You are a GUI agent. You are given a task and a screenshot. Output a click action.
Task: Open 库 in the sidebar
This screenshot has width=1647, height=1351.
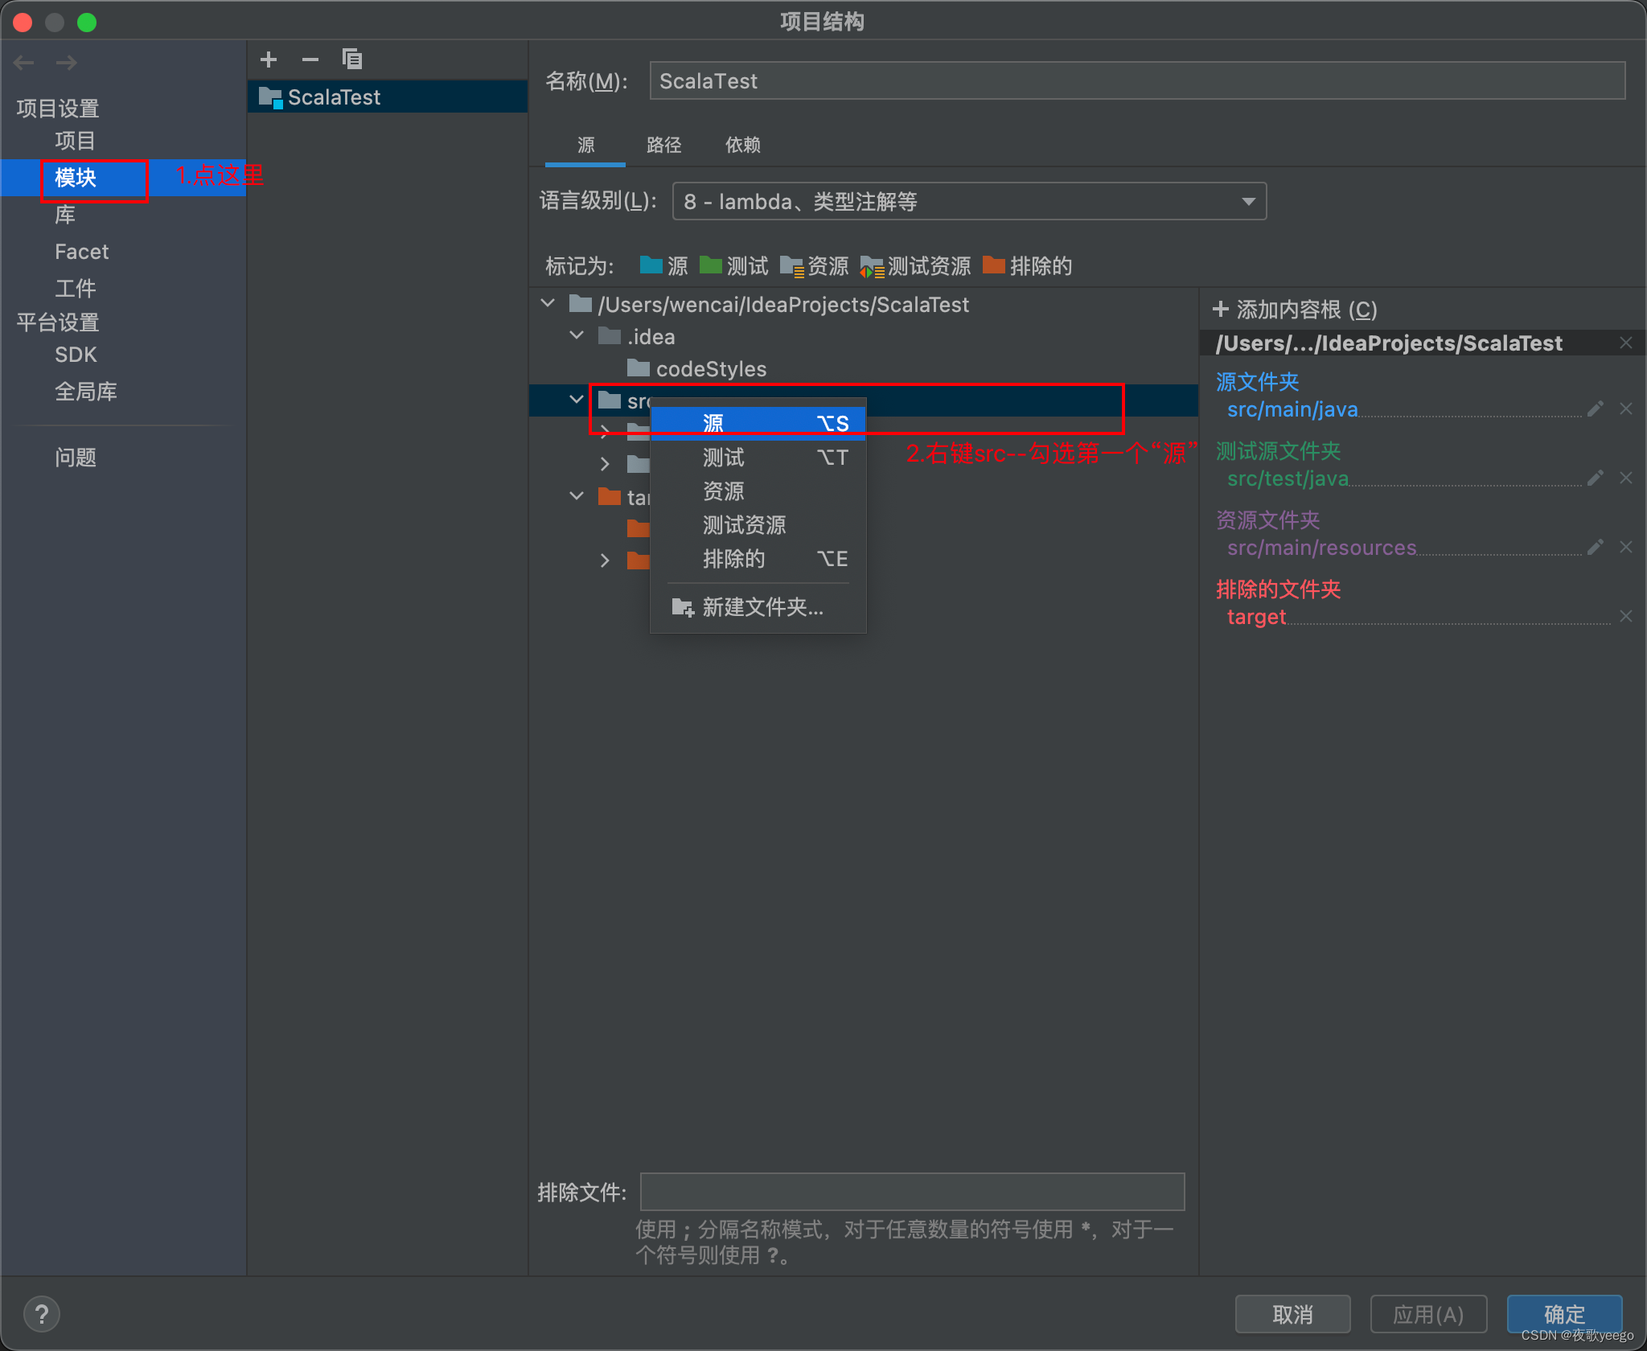[65, 215]
